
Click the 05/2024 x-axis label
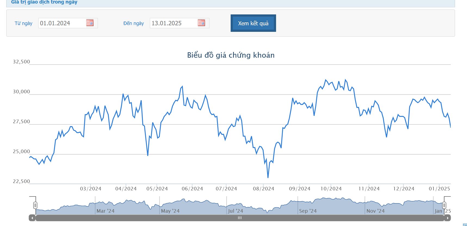(157, 189)
